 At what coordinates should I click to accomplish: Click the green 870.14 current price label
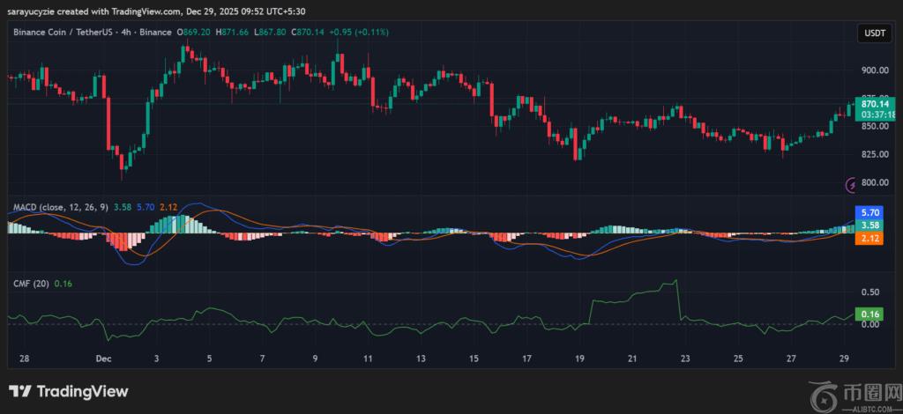pos(873,104)
